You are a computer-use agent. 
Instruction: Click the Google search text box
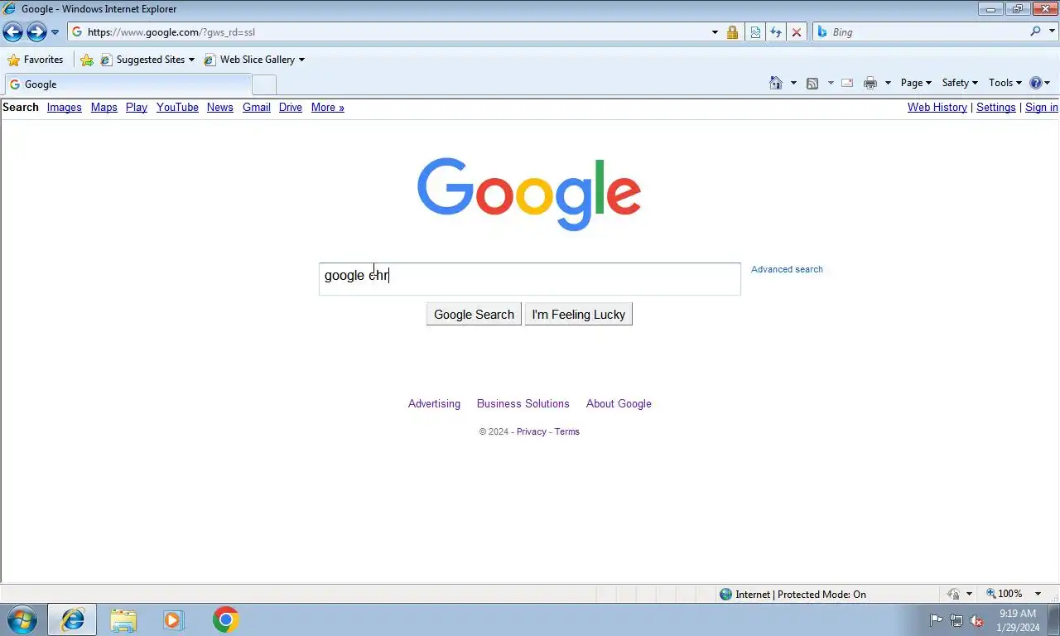pos(530,279)
